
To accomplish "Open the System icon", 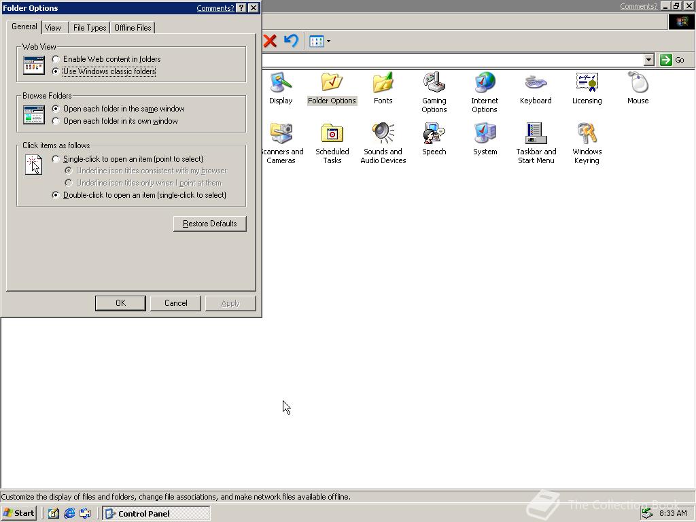I will coord(485,139).
